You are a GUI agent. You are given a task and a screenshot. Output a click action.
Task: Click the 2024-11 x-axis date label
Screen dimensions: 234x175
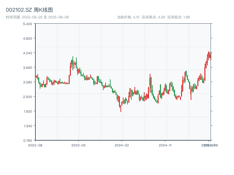point(166,145)
